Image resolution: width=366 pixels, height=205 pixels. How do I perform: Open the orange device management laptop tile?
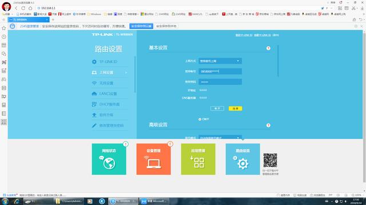(x=154, y=159)
